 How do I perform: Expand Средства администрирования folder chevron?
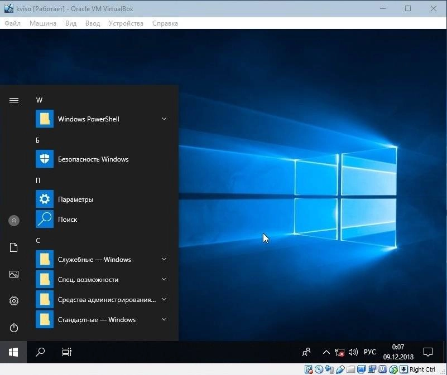click(x=164, y=300)
